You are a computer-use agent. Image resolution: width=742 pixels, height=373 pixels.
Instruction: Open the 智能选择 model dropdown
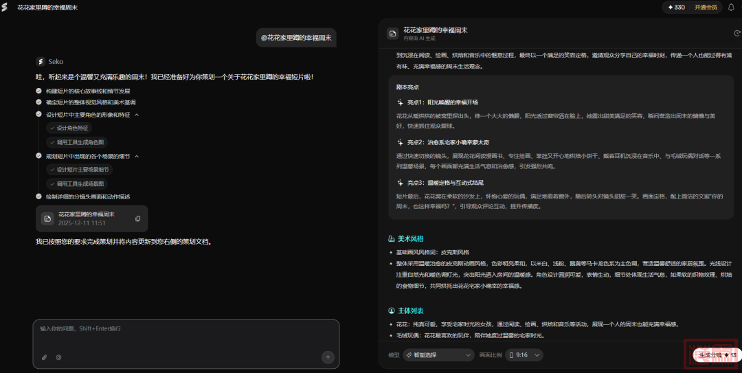click(x=438, y=355)
